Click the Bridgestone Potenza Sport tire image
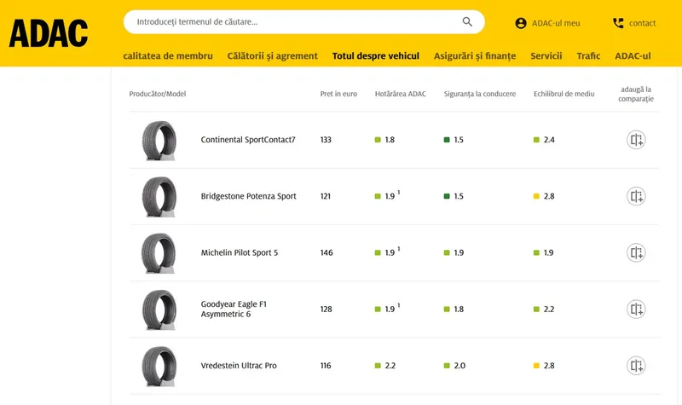 click(x=159, y=197)
